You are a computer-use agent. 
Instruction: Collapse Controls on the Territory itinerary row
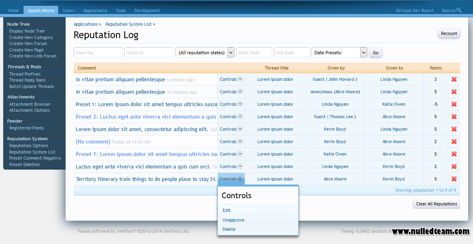pos(231,179)
